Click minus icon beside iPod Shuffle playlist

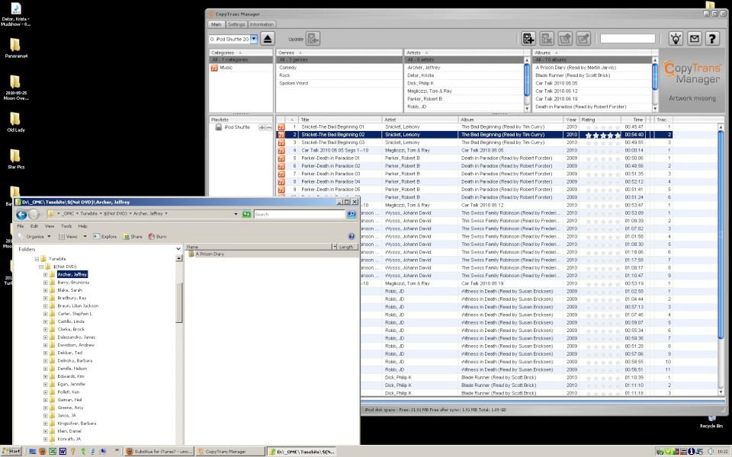268,127
